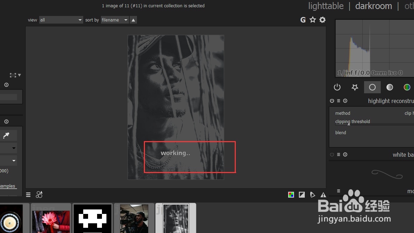414x233 pixels.
Task: Open quick presets menu below the image
Action: [28, 195]
